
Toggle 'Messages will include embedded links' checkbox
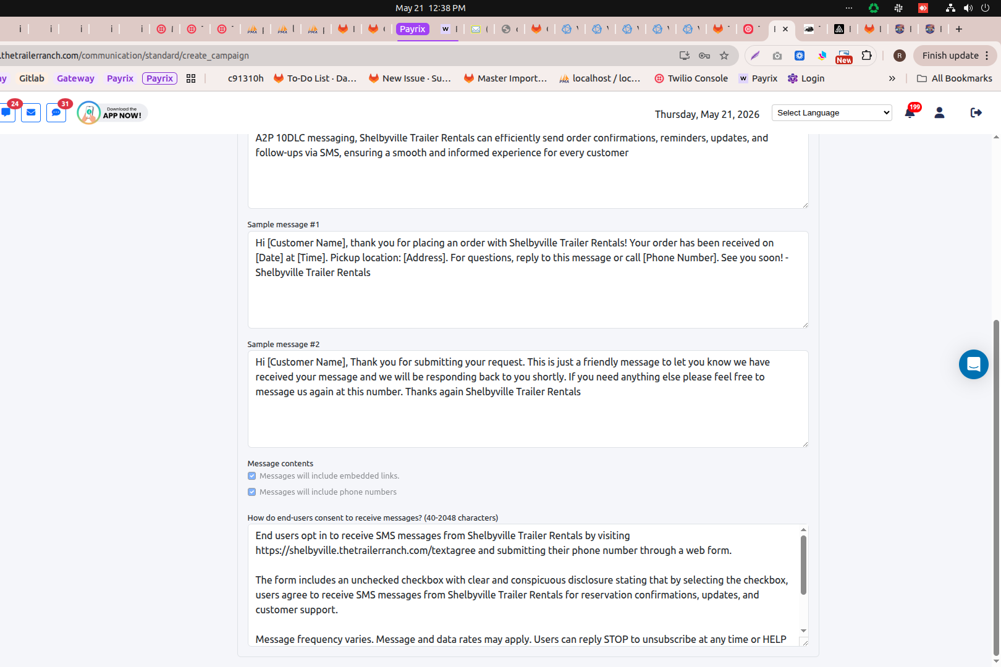[251, 476]
